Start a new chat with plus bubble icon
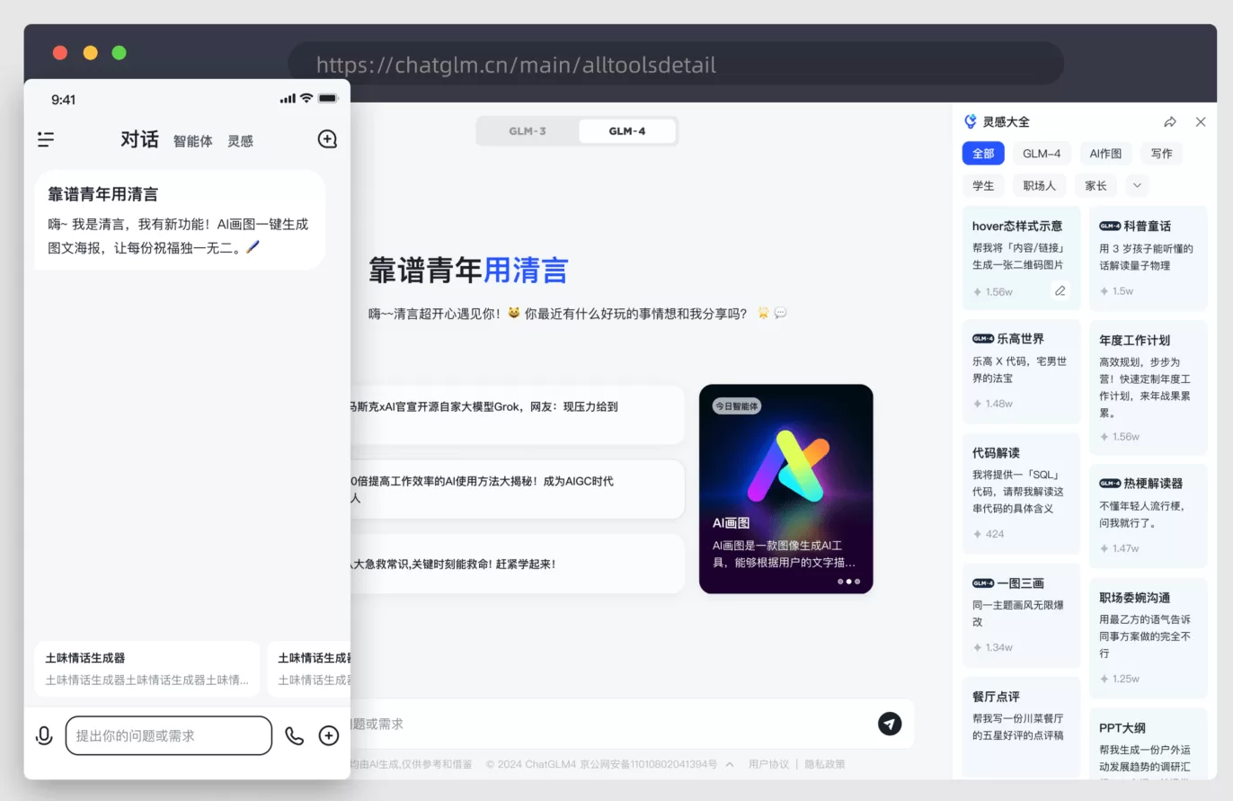The height and width of the screenshot is (801, 1233). (327, 139)
